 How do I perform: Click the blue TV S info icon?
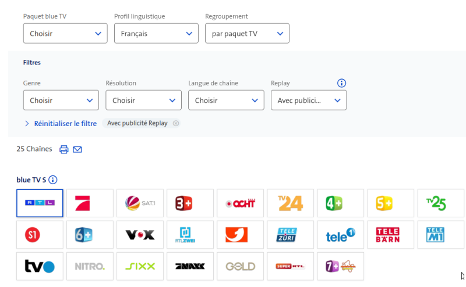(x=53, y=180)
